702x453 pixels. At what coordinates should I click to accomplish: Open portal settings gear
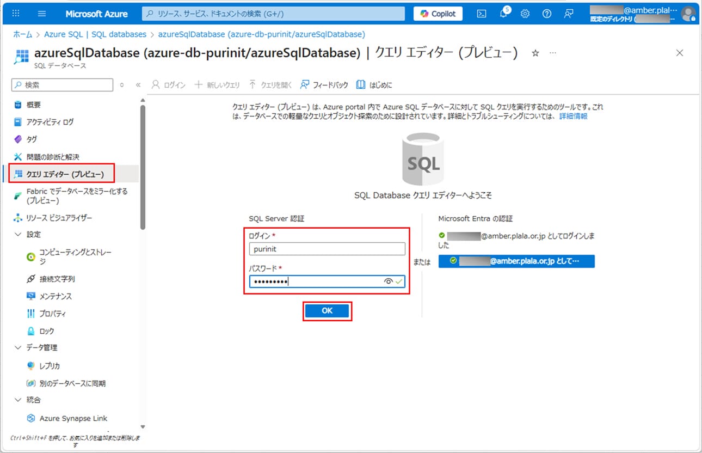pos(525,14)
